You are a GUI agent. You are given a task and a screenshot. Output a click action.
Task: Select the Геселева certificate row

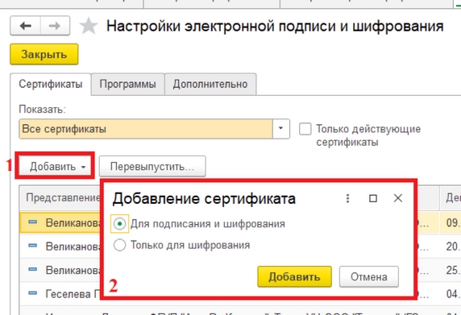click(60, 294)
